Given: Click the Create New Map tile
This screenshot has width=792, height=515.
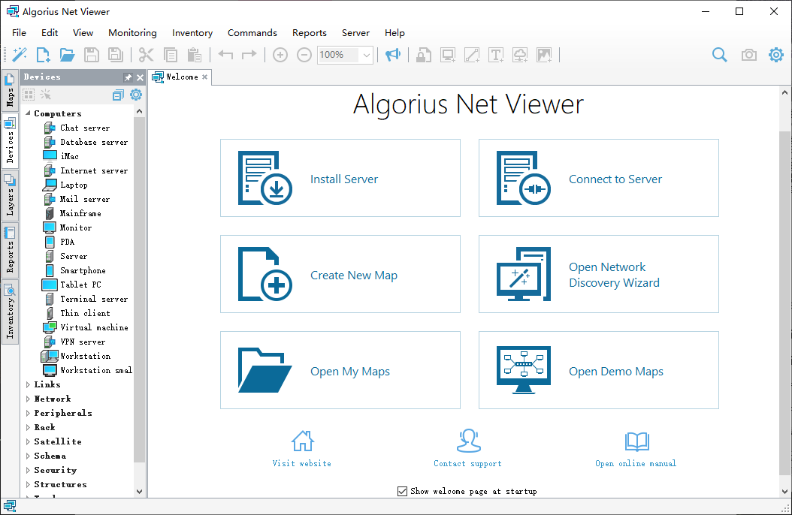Looking at the screenshot, I should pos(340,274).
